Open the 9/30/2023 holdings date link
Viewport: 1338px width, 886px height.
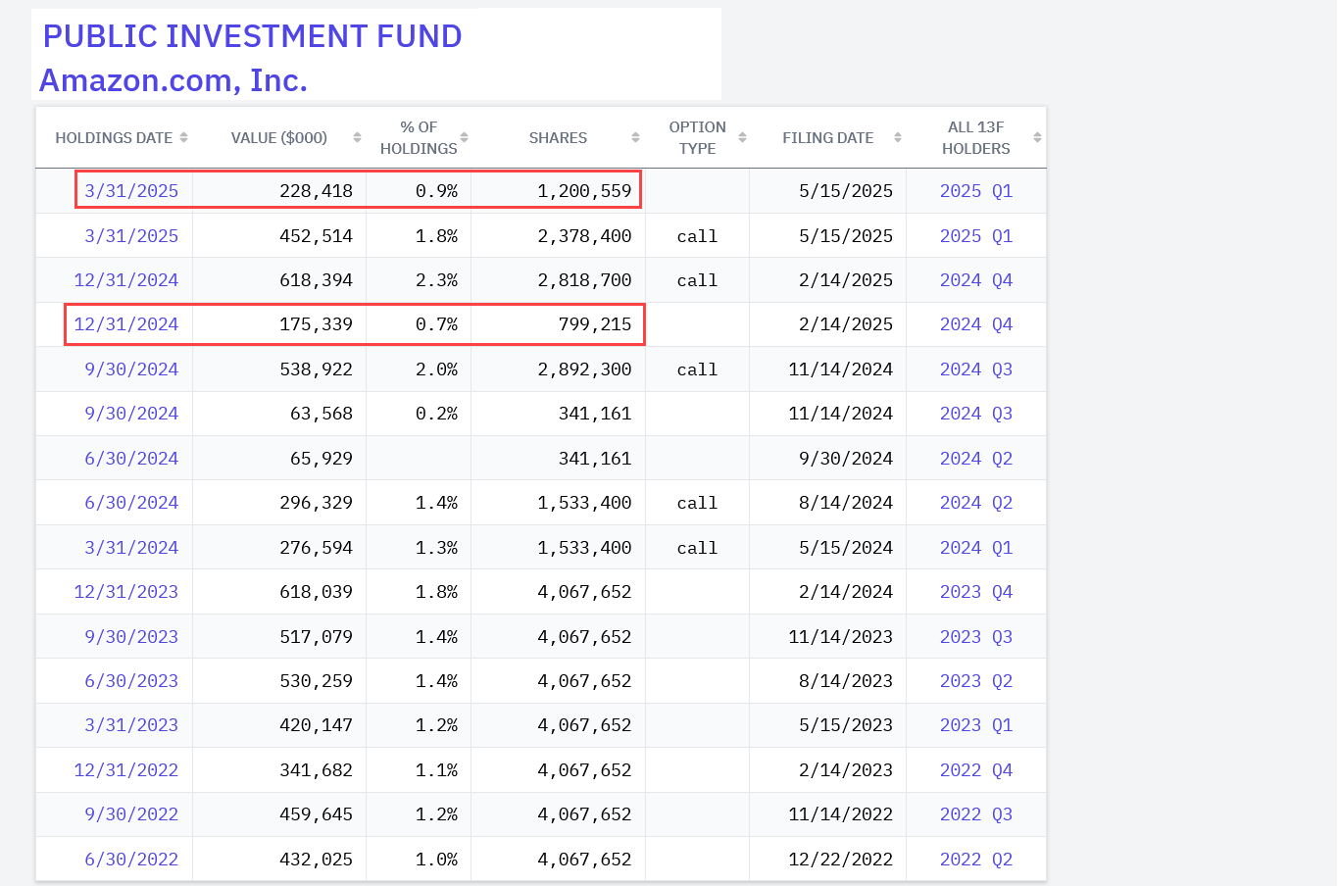(131, 637)
